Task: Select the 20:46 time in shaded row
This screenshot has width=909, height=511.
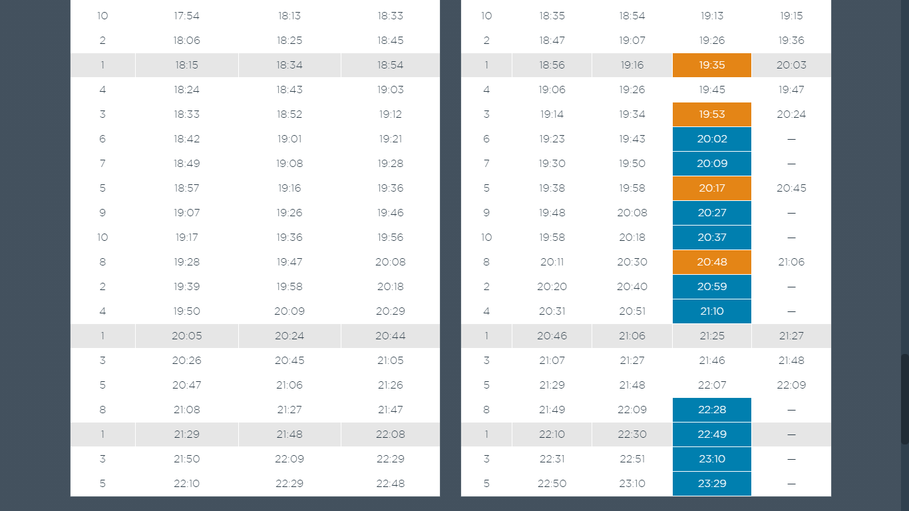Action: pos(552,336)
